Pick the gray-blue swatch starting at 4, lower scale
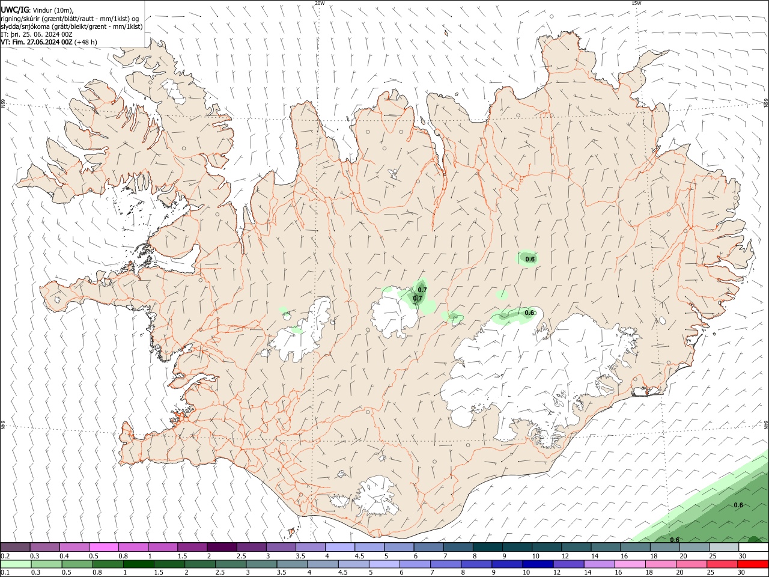Image resolution: width=769 pixels, height=577 pixels. pos(322,564)
